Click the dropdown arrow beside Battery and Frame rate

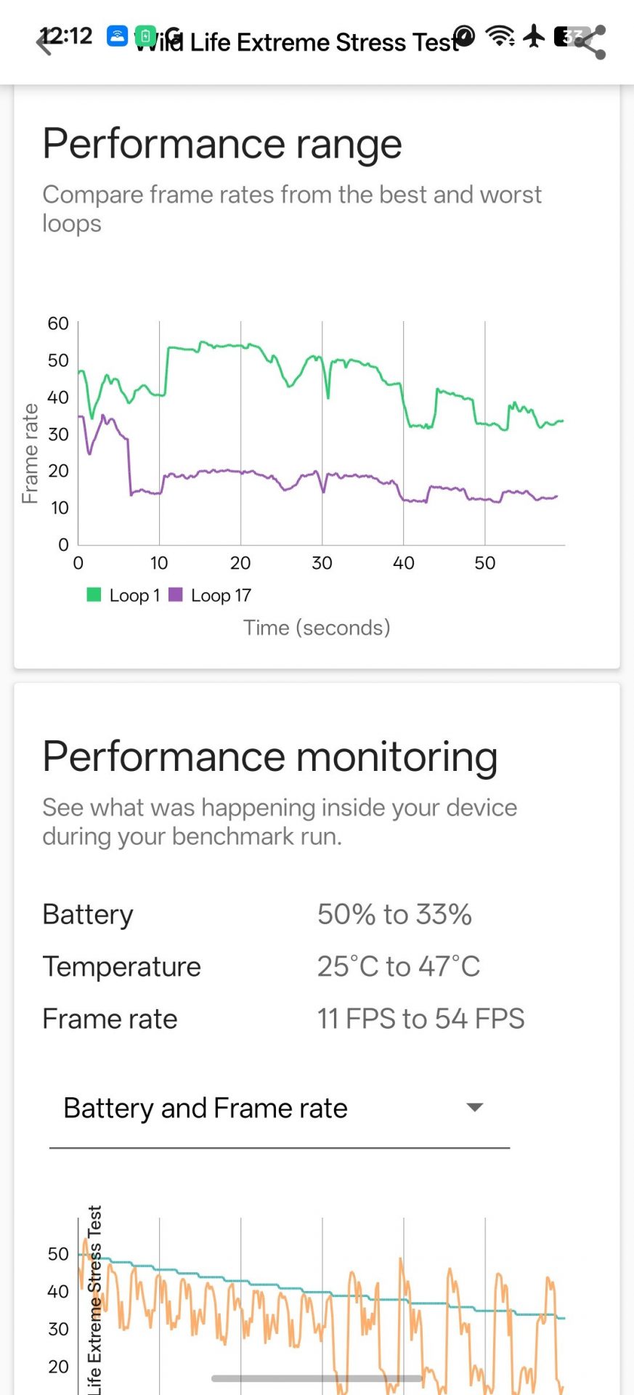[475, 1108]
